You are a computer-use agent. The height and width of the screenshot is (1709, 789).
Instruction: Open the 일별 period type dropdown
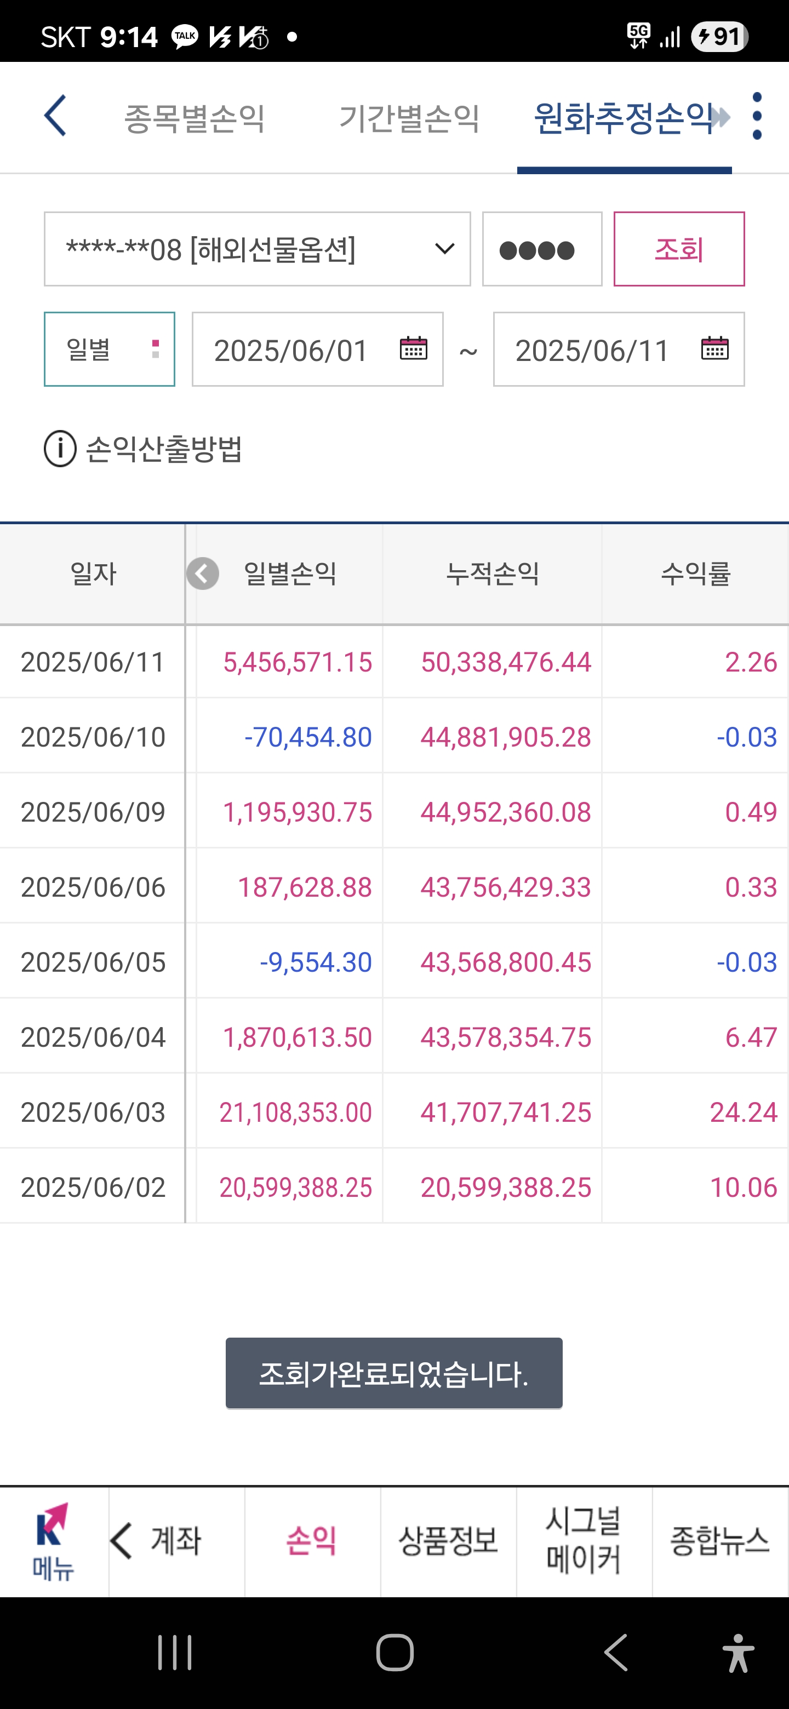[110, 349]
